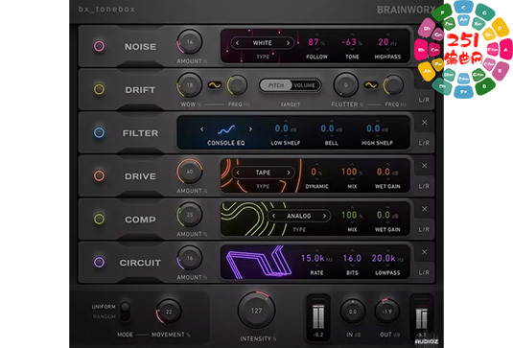
Task: Select next noise type with right arrow
Action: pos(289,43)
